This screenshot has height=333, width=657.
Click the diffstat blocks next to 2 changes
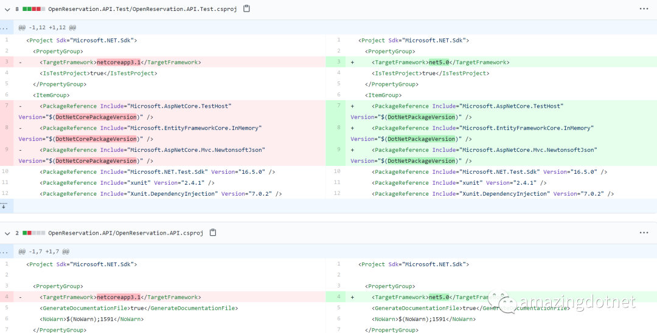[34, 233]
